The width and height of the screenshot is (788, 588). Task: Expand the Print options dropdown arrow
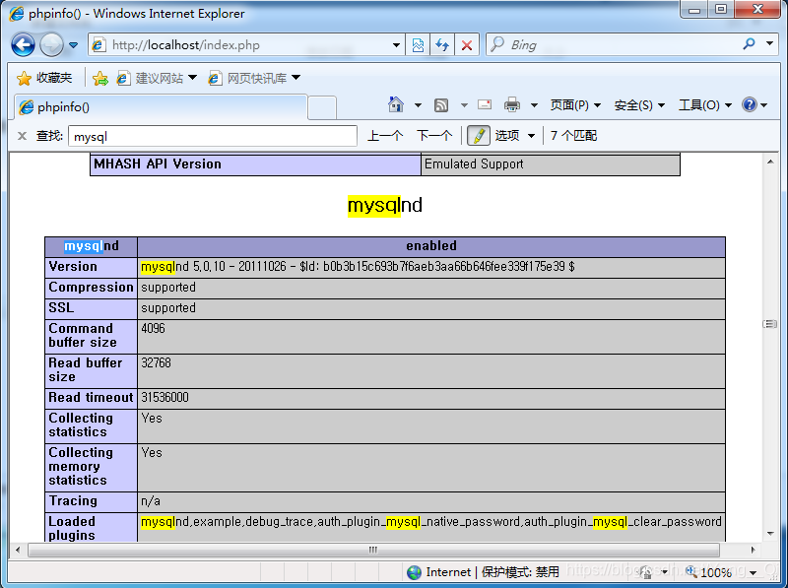534,105
